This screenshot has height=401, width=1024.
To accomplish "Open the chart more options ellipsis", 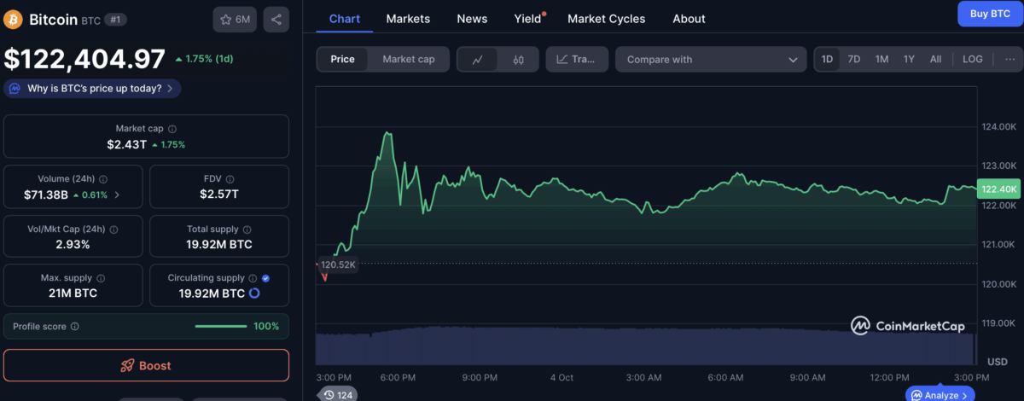I will [x=1010, y=59].
